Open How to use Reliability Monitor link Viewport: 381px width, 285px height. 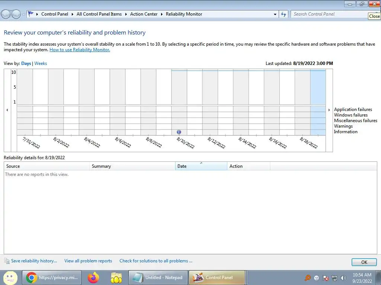pos(80,50)
